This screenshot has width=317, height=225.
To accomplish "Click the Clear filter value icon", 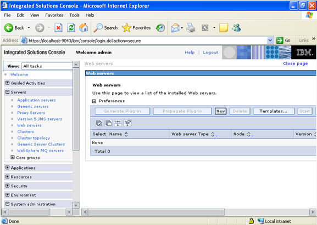I will (127, 123).
